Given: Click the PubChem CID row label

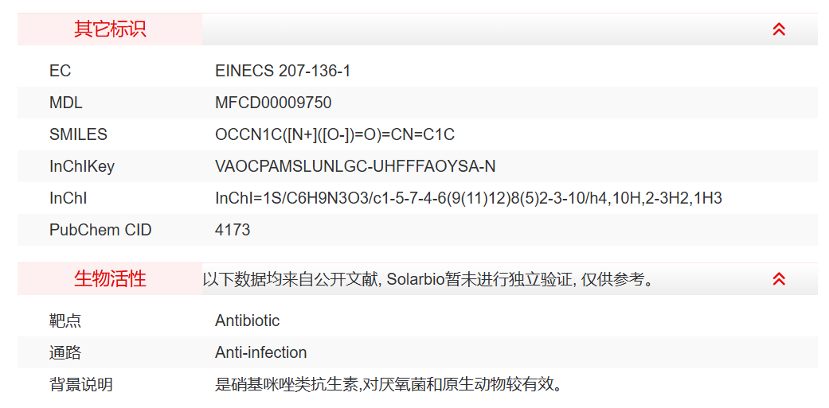Looking at the screenshot, I should tap(100, 230).
